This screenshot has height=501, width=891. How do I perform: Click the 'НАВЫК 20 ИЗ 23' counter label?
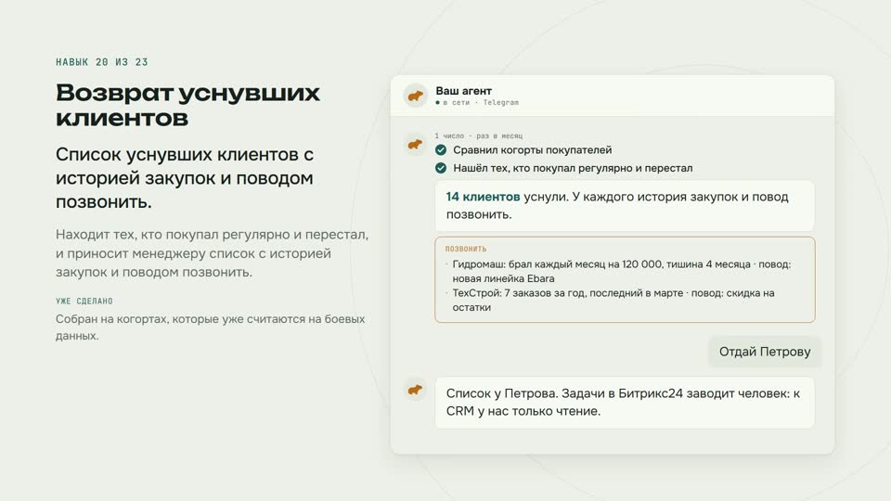coord(102,62)
